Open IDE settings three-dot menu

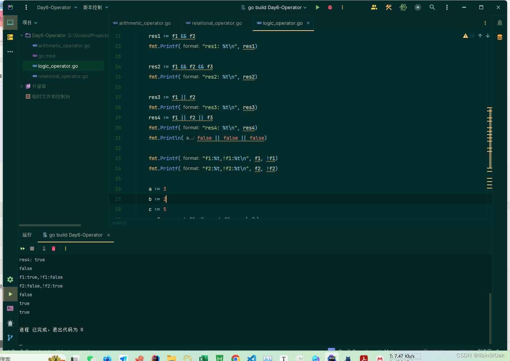point(447,7)
